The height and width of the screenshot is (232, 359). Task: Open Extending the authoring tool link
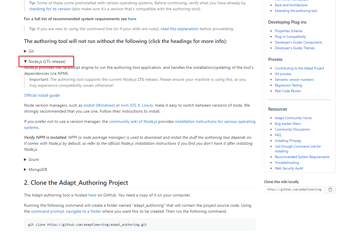point(296,11)
